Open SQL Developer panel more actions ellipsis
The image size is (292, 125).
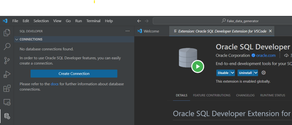(x=127, y=31)
